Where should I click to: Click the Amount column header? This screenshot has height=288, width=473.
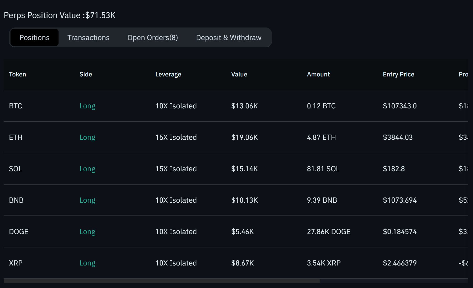318,74
